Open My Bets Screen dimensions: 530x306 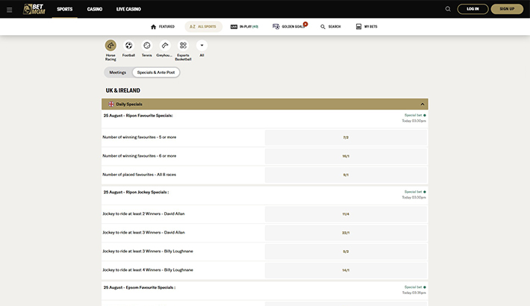tap(367, 27)
